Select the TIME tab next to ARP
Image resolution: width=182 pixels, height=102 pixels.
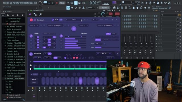tap(113, 34)
